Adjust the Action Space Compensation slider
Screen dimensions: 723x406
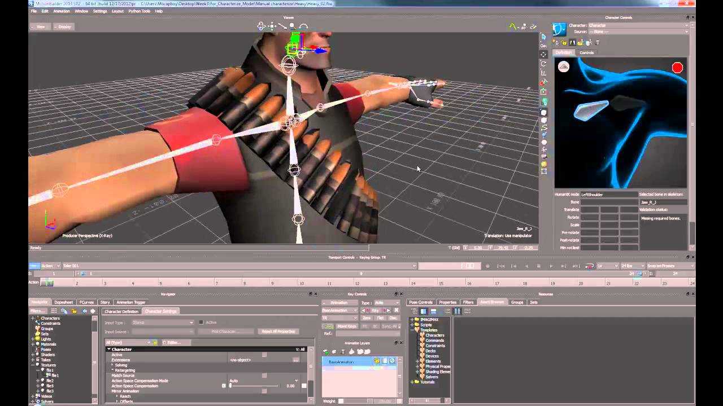tap(254, 386)
